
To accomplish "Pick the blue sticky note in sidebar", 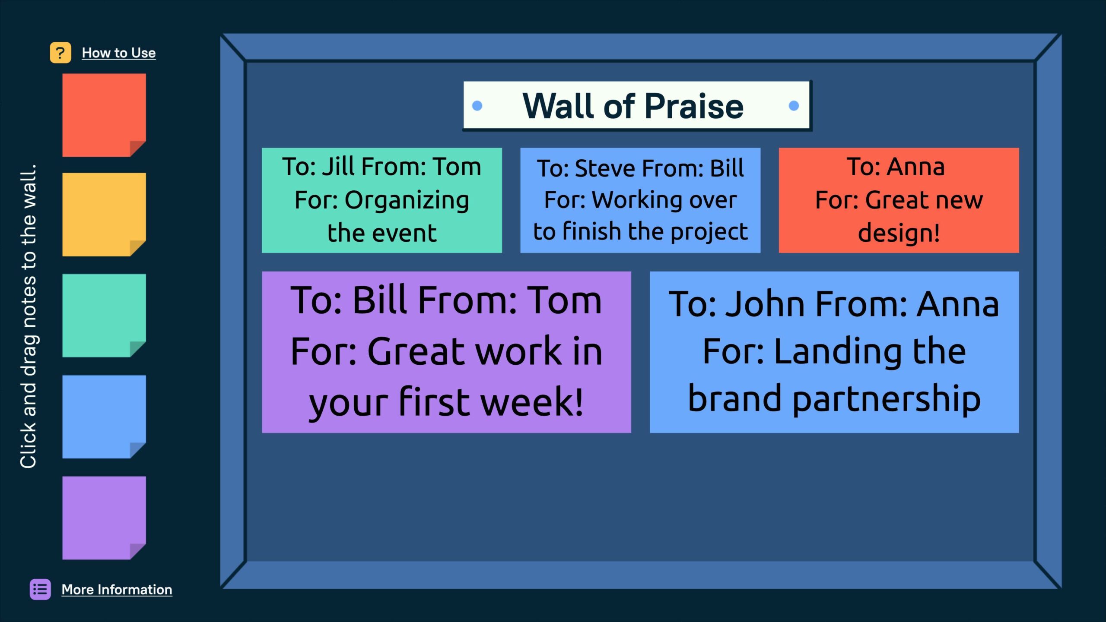I will (104, 416).
